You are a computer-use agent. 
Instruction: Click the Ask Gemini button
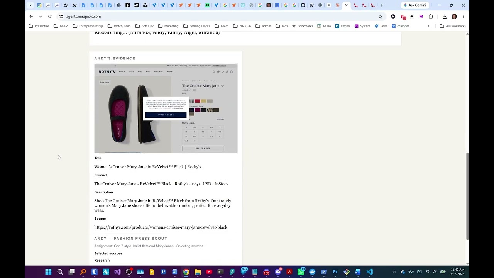click(415, 5)
